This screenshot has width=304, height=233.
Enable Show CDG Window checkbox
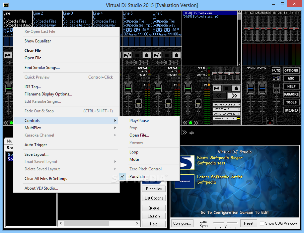262,223
